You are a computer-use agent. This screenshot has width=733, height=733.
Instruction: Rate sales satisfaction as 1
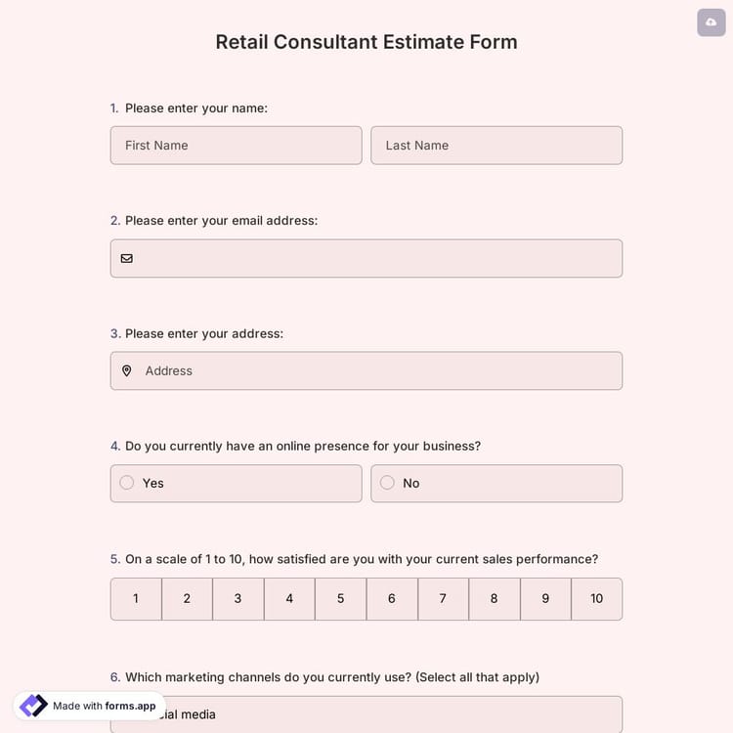(136, 598)
